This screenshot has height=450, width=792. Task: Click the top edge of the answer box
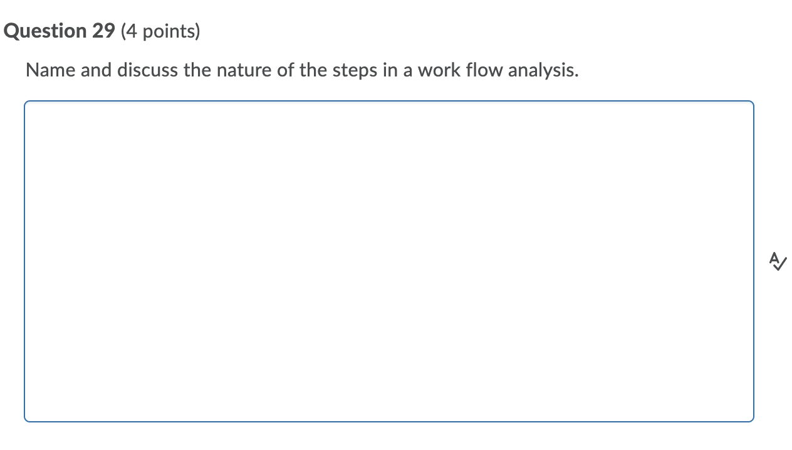[388, 102]
